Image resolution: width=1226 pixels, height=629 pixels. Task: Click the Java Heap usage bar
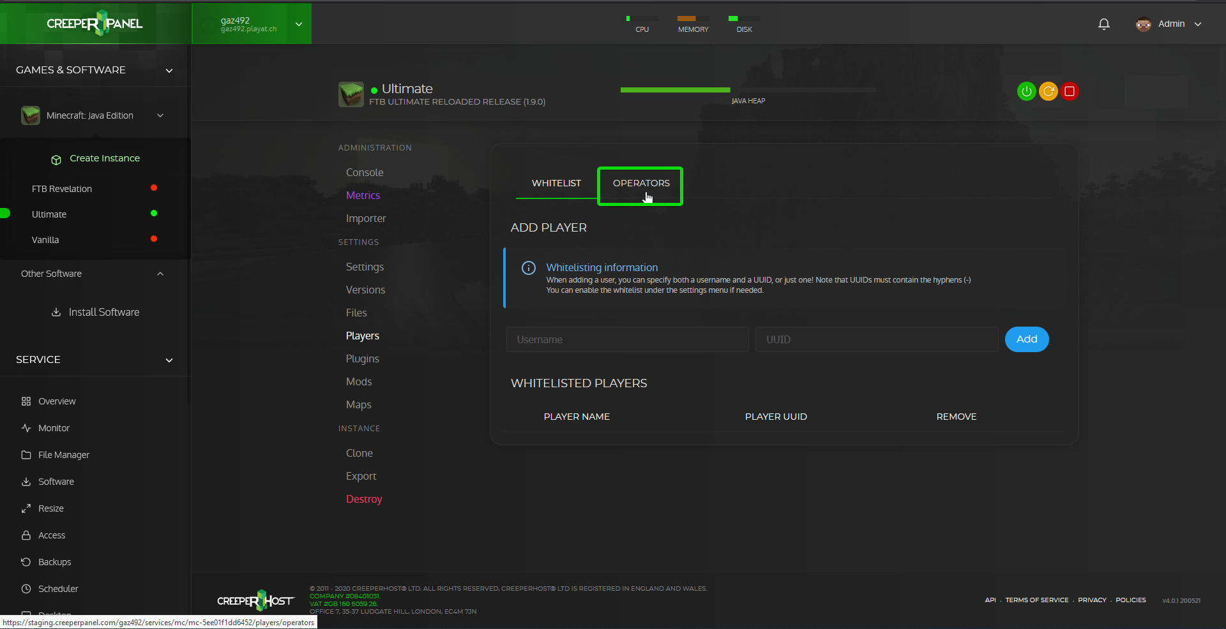[748, 91]
